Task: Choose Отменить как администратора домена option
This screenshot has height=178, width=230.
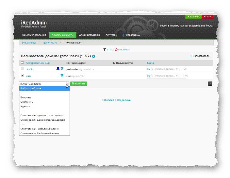Action: (x=42, y=120)
